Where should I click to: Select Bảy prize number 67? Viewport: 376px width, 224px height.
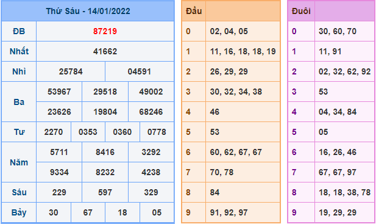[x=88, y=213]
